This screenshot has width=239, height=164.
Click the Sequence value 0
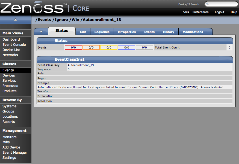point(69,69)
